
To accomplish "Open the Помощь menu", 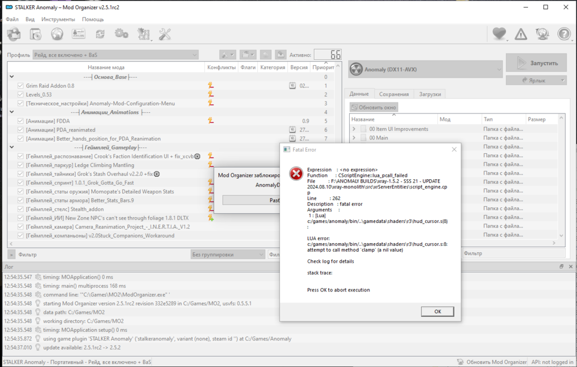I will tap(93, 19).
